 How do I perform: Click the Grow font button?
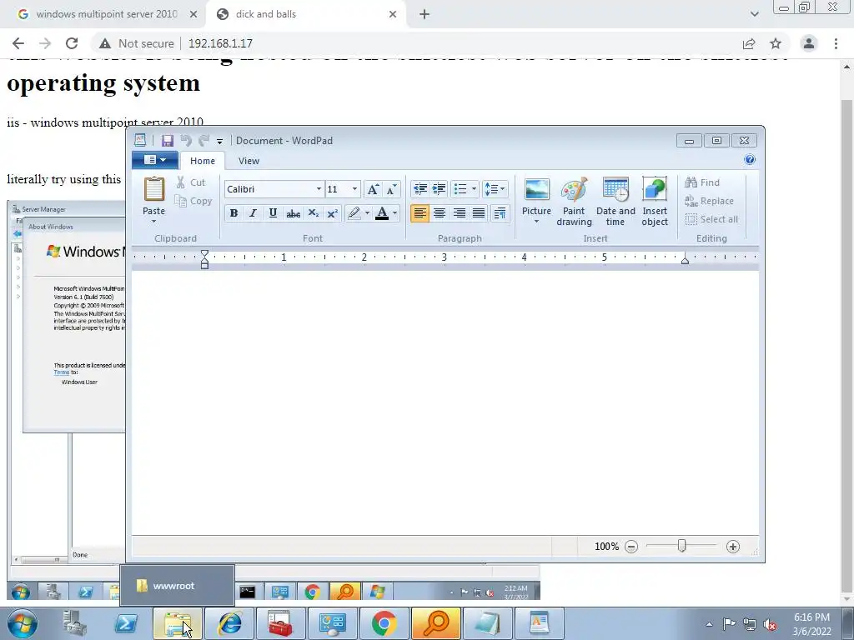[373, 189]
